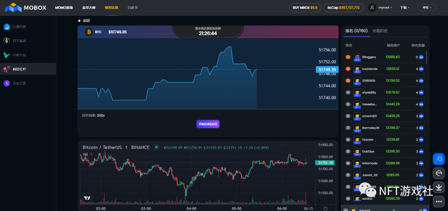The width and height of the screenshot is (448, 211).
Task: Open the 白皮书 whitepaper menu item
Action: click(x=133, y=8)
